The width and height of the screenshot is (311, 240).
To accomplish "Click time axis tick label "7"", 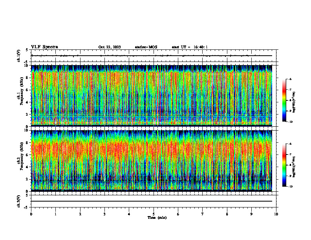I will coord(203,214).
